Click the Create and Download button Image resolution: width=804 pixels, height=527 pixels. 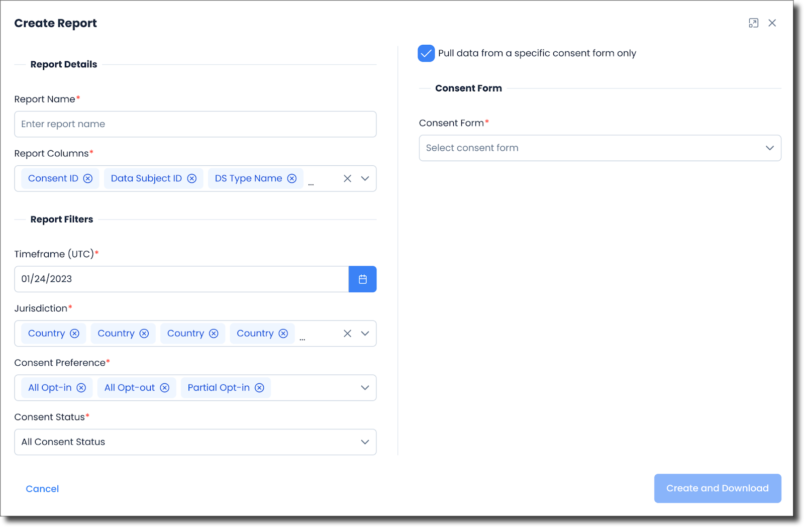point(717,488)
